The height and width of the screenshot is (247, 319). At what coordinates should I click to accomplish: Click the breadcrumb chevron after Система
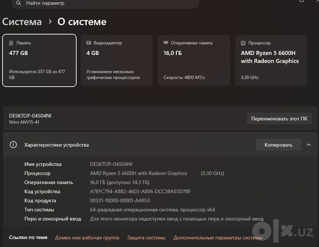(50, 21)
